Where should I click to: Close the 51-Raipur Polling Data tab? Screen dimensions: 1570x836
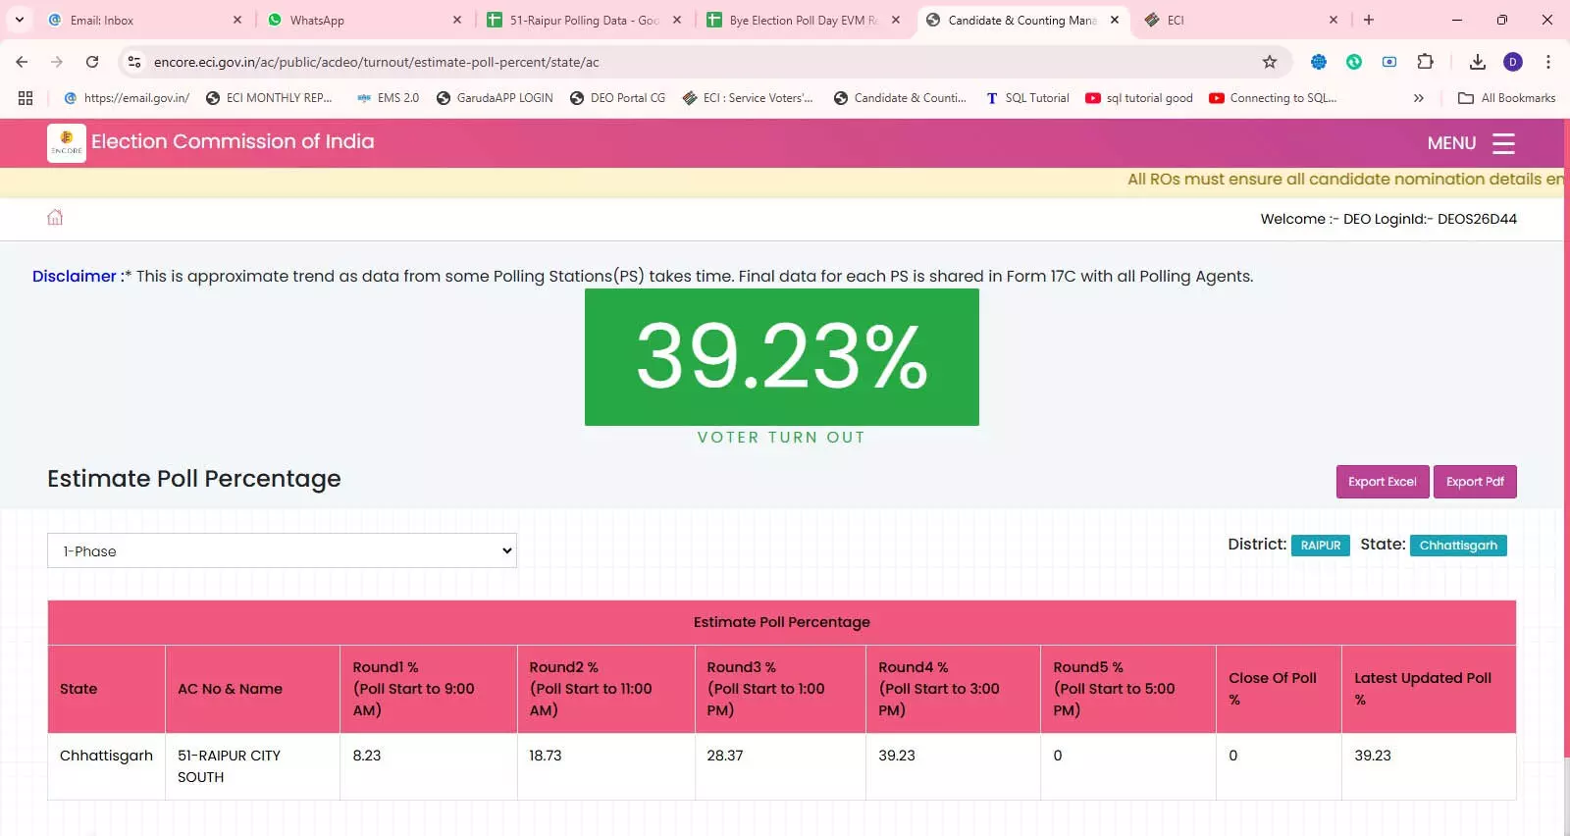tap(677, 20)
